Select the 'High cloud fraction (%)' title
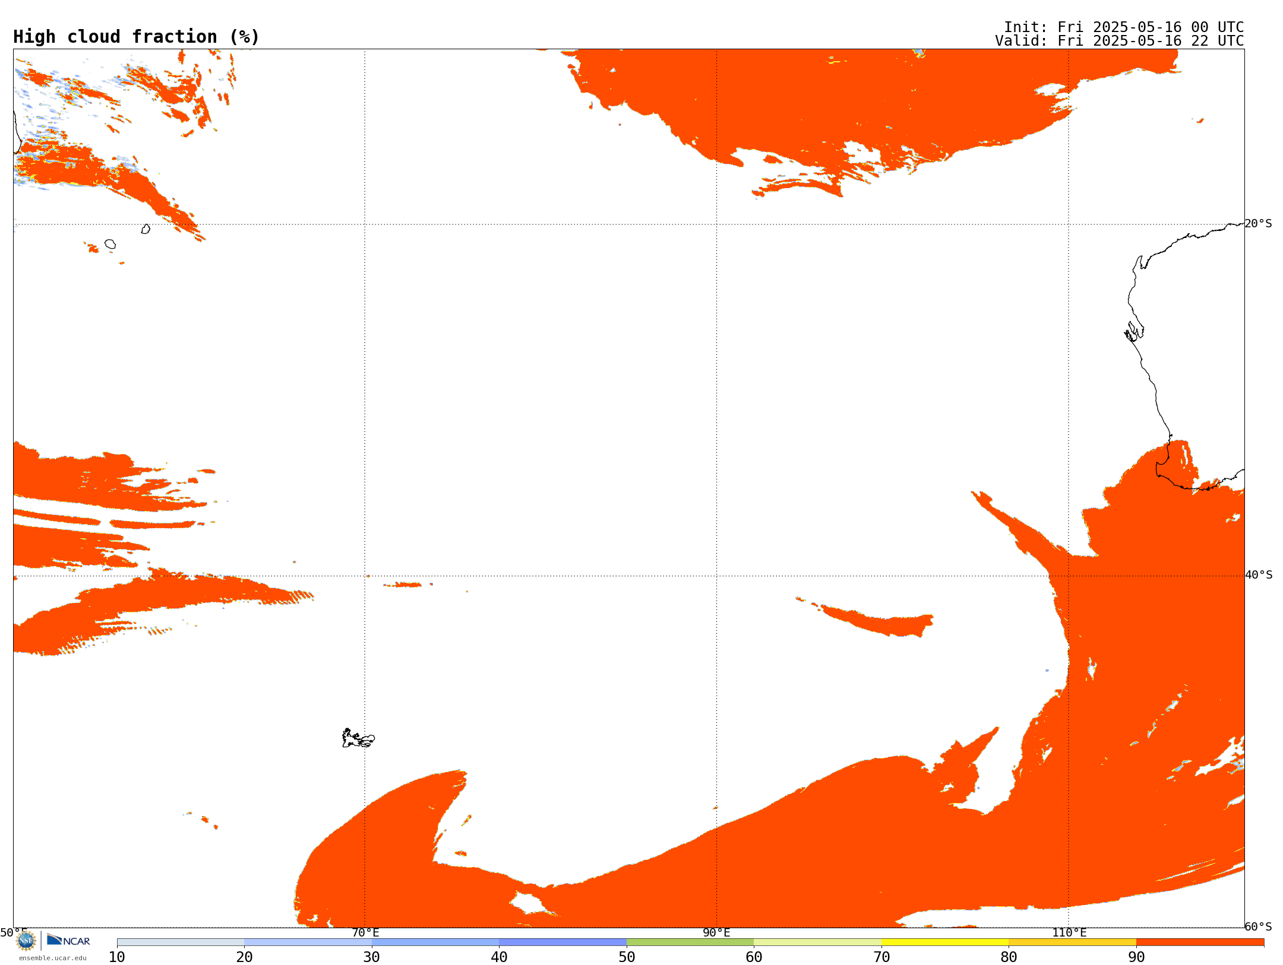The image size is (1283, 965). 137,37
